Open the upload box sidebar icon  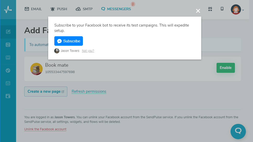click(8, 57)
